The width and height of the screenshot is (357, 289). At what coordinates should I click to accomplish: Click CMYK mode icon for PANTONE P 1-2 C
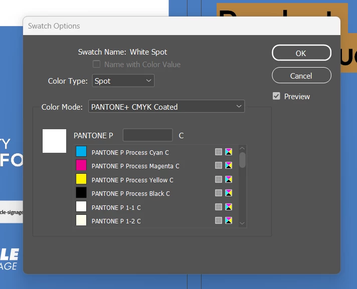coord(229,220)
